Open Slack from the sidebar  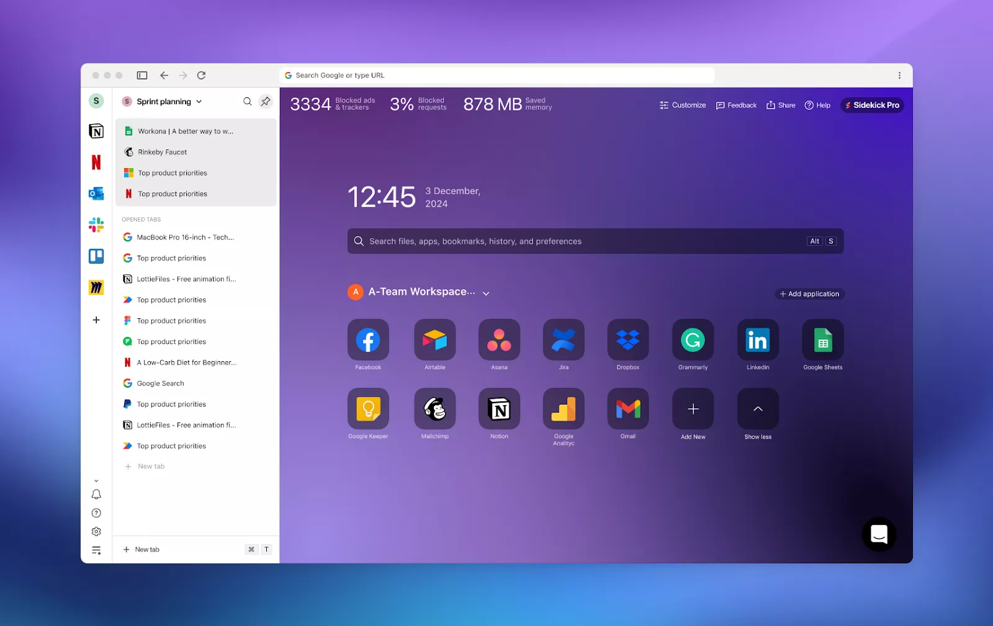[x=96, y=225]
